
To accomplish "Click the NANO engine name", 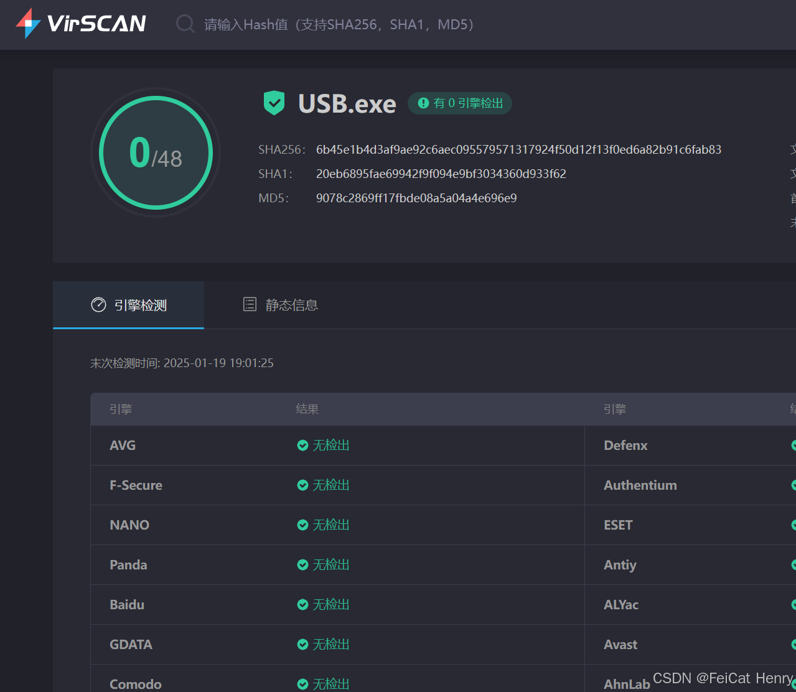I will tap(129, 525).
